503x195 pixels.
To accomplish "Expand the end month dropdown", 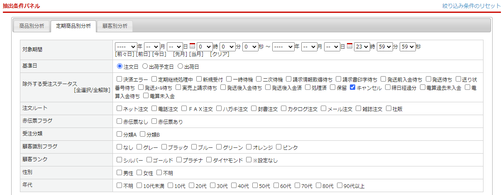I will point(309,47).
